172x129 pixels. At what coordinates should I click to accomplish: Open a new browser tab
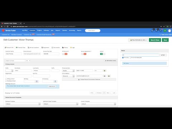point(24,23)
